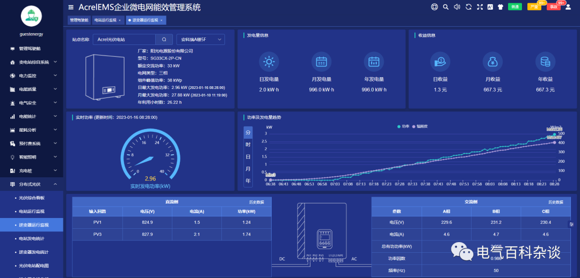The width and height of the screenshot is (580, 278).
Task: Click the 年收益 coin stack icon
Action: click(545, 62)
